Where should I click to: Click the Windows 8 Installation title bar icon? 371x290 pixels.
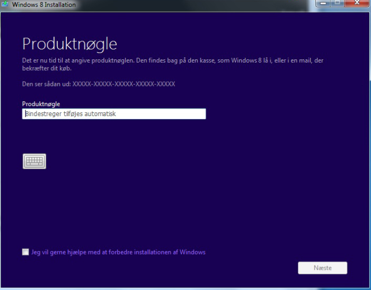pos(5,4)
